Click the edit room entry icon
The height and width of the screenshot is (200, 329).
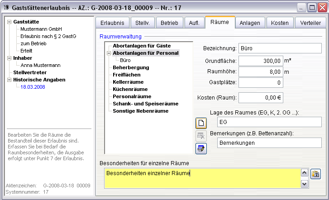(201, 148)
